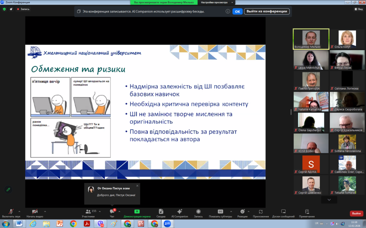Switch layout using Вид menu
This screenshot has width=366, height=228.
pos(358,9)
